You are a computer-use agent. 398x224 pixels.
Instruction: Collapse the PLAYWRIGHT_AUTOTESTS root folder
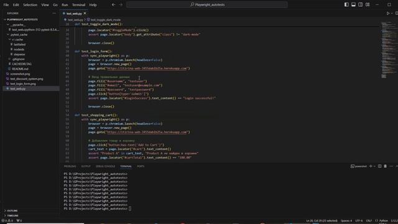[22, 19]
